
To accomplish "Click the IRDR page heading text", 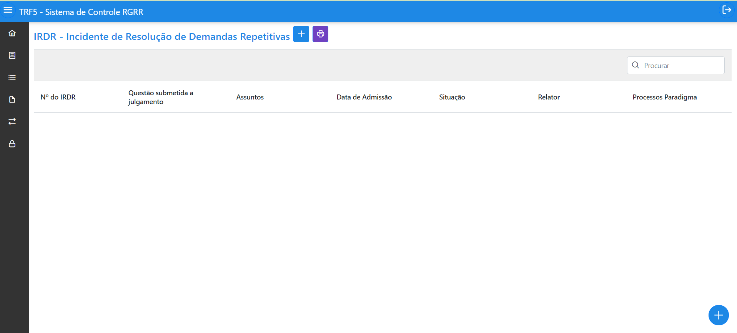I will (162, 36).
